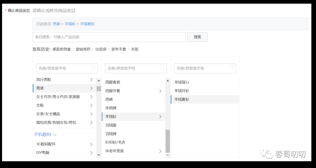Image resolution: width=316 pixels, height=168 pixels.
Task: Select 女装/女士精品 category
Action: (64, 114)
